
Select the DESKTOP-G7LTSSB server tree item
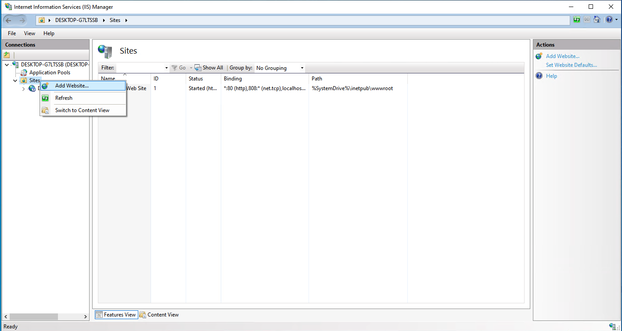click(55, 65)
